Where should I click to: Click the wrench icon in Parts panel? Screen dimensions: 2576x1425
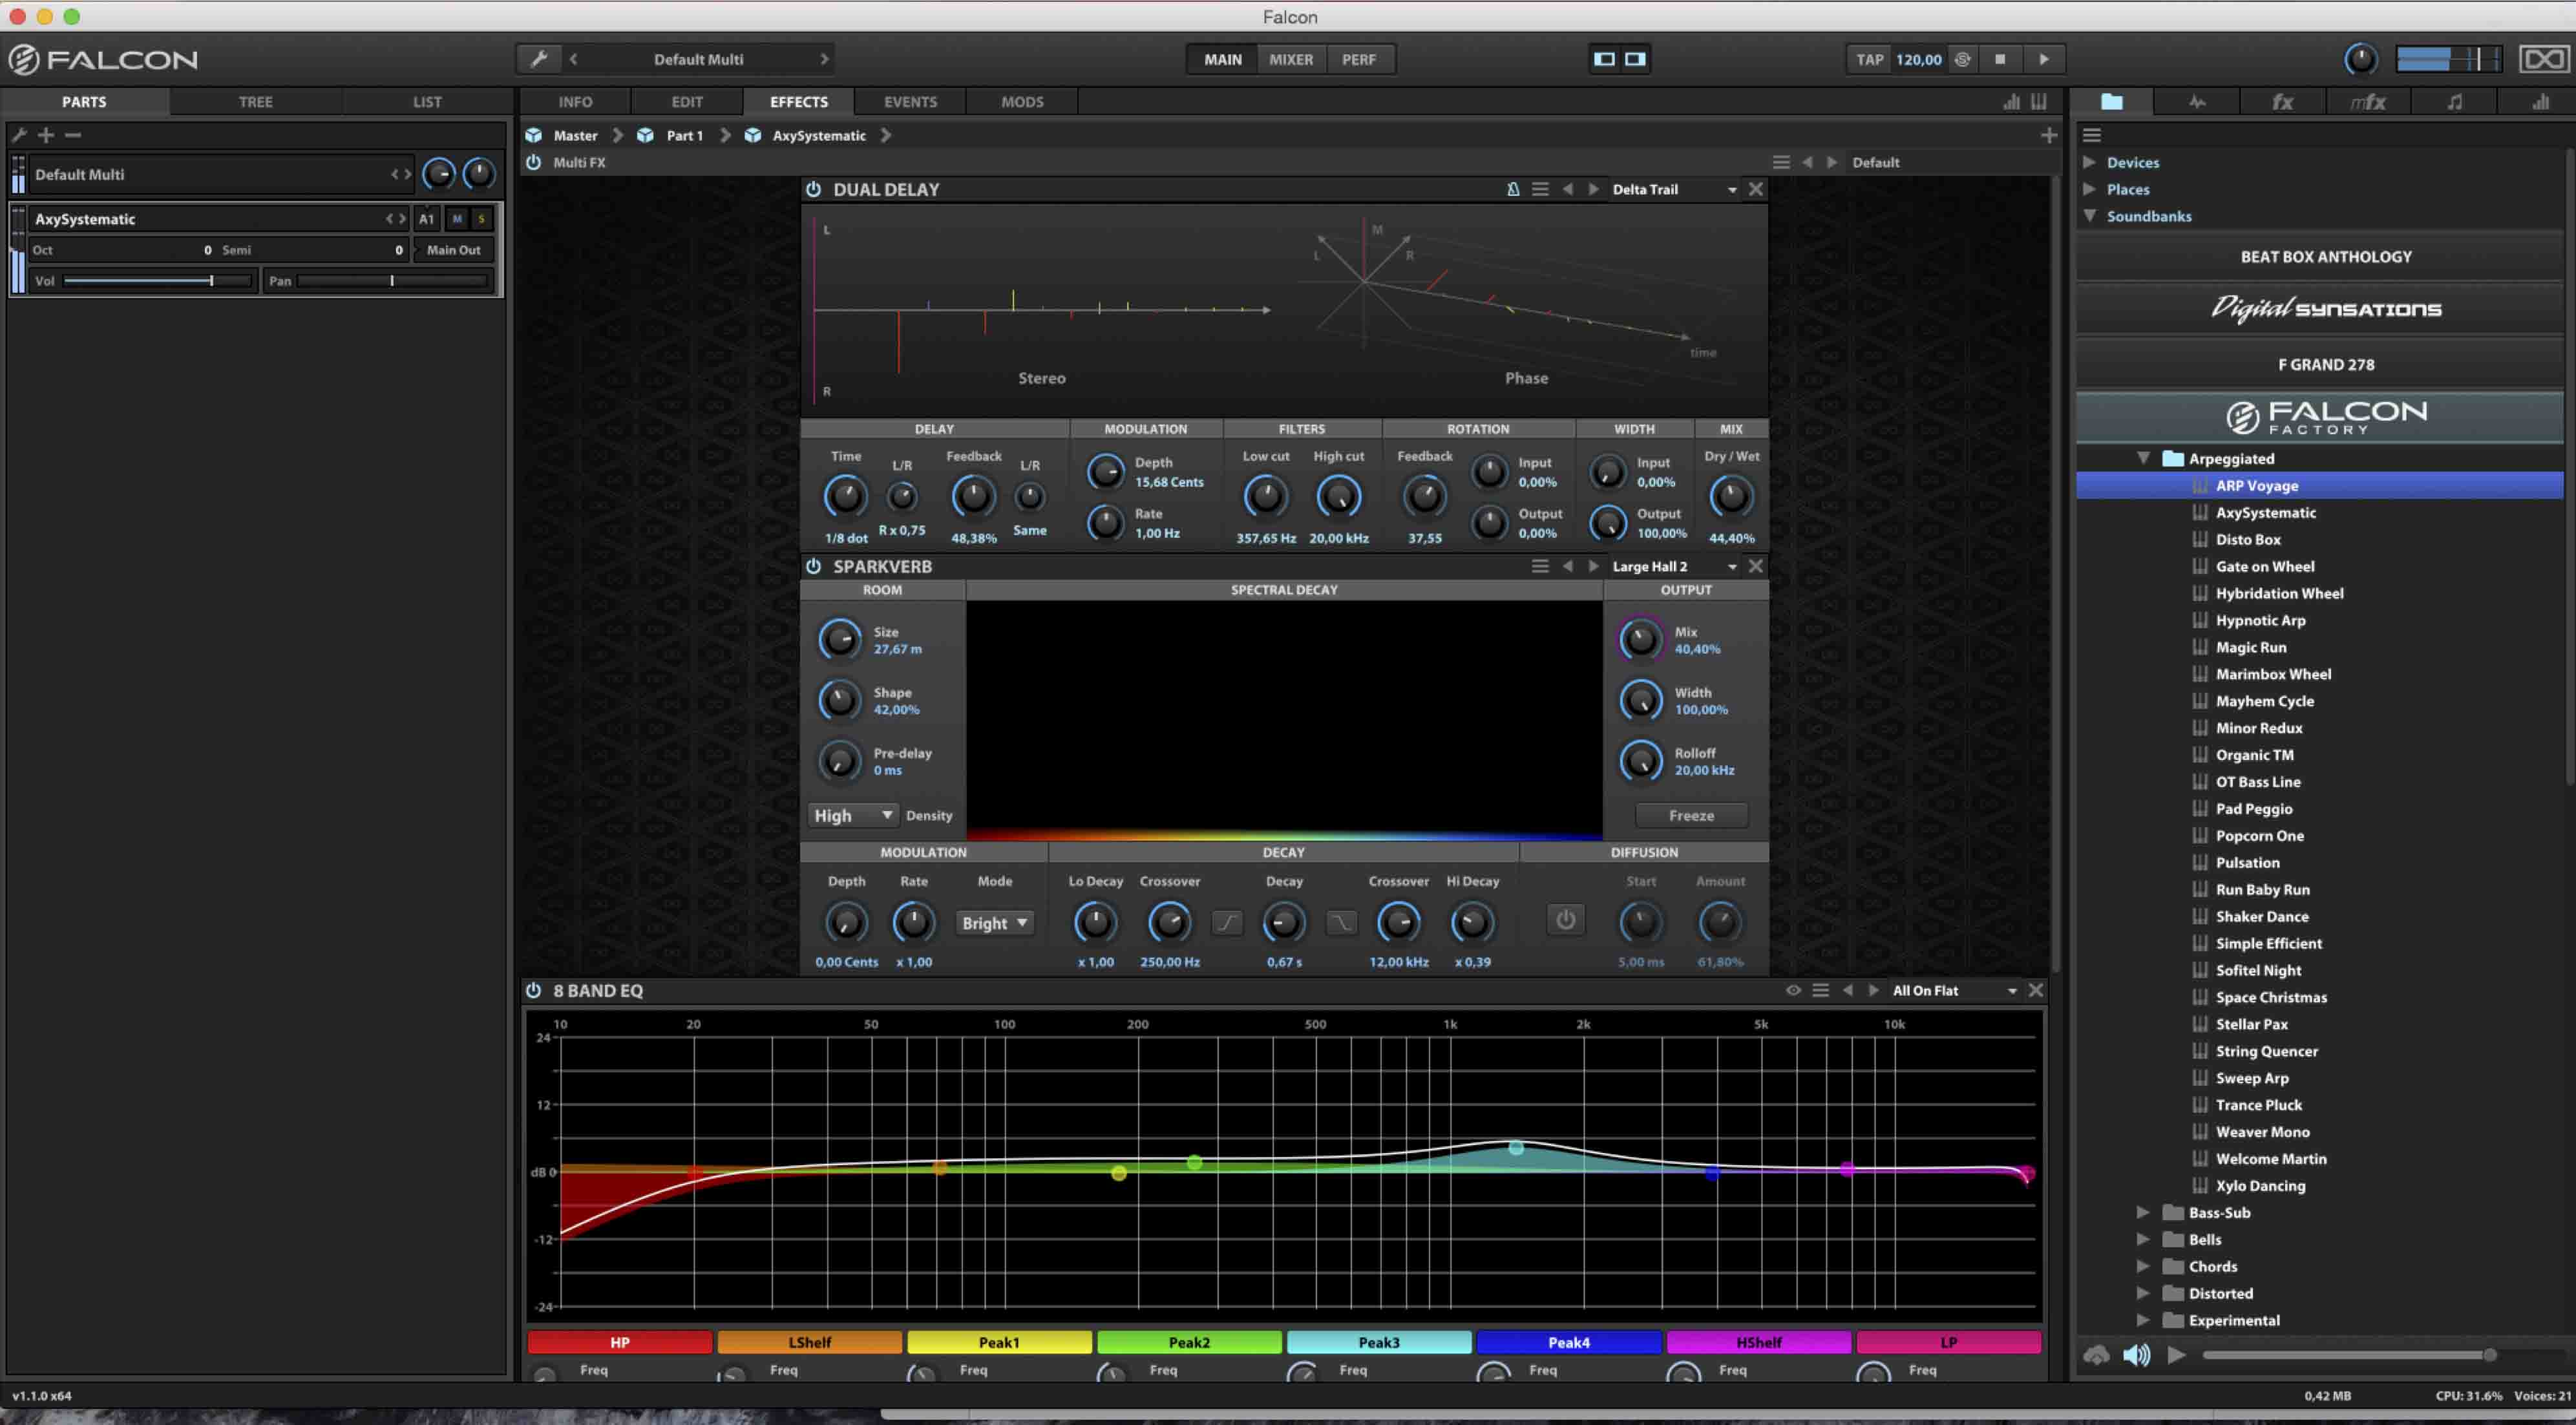19,135
